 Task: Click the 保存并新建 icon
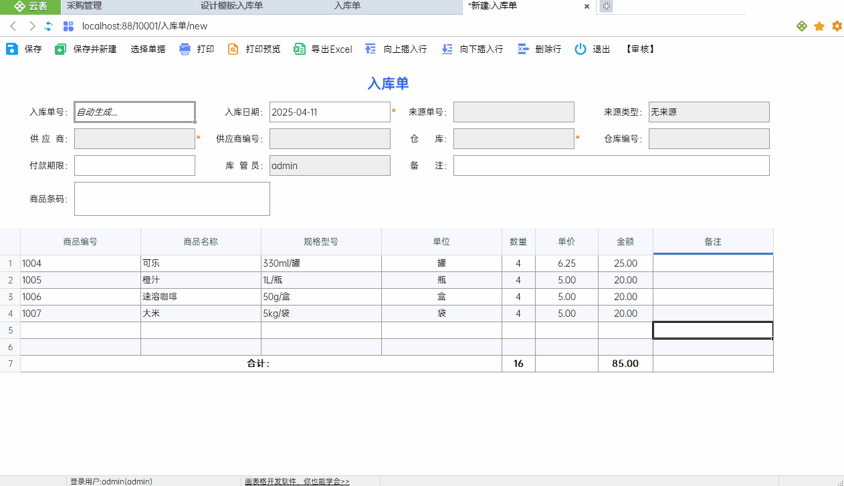[x=61, y=49]
